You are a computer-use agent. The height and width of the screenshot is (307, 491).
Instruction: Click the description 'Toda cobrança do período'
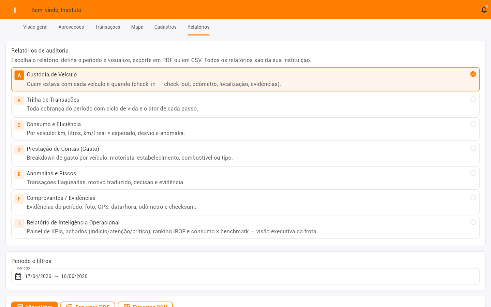point(113,108)
